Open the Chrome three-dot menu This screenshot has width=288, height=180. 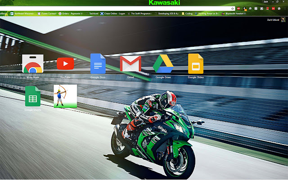coord(285,9)
